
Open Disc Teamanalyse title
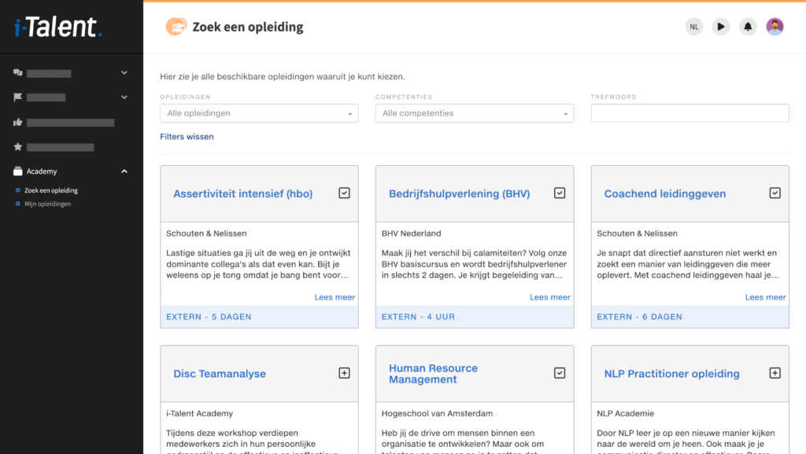coord(220,374)
